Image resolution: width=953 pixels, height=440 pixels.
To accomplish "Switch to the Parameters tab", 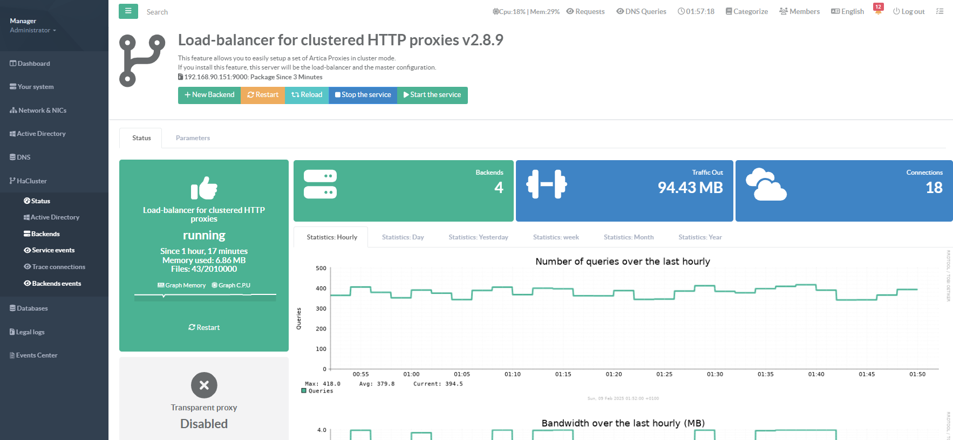I will [193, 138].
